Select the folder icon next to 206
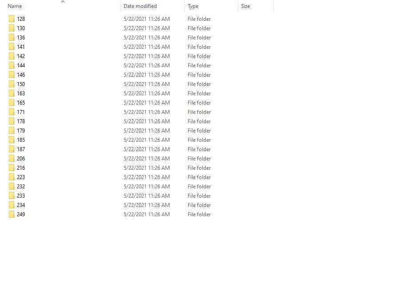Screen dimensions: 405x281 point(11,158)
